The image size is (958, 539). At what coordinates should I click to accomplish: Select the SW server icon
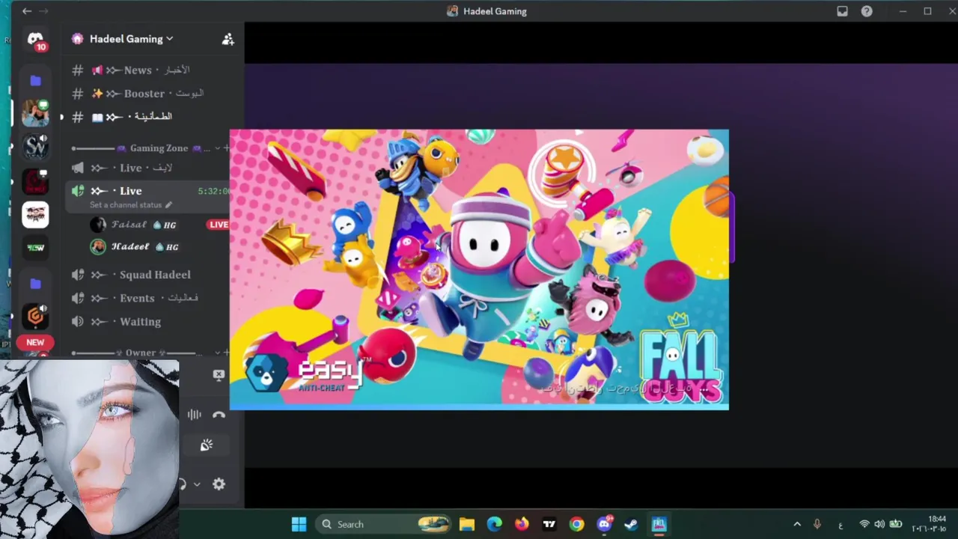click(35, 147)
